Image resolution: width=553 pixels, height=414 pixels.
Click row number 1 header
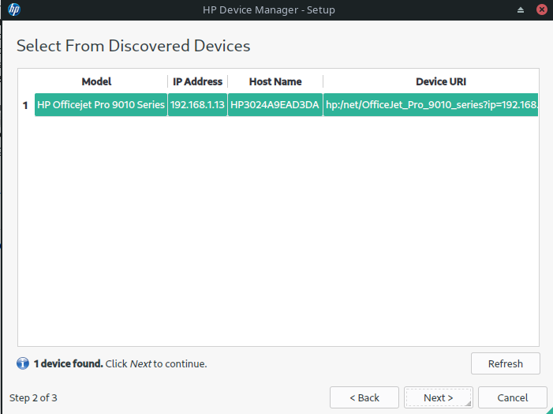pos(25,105)
